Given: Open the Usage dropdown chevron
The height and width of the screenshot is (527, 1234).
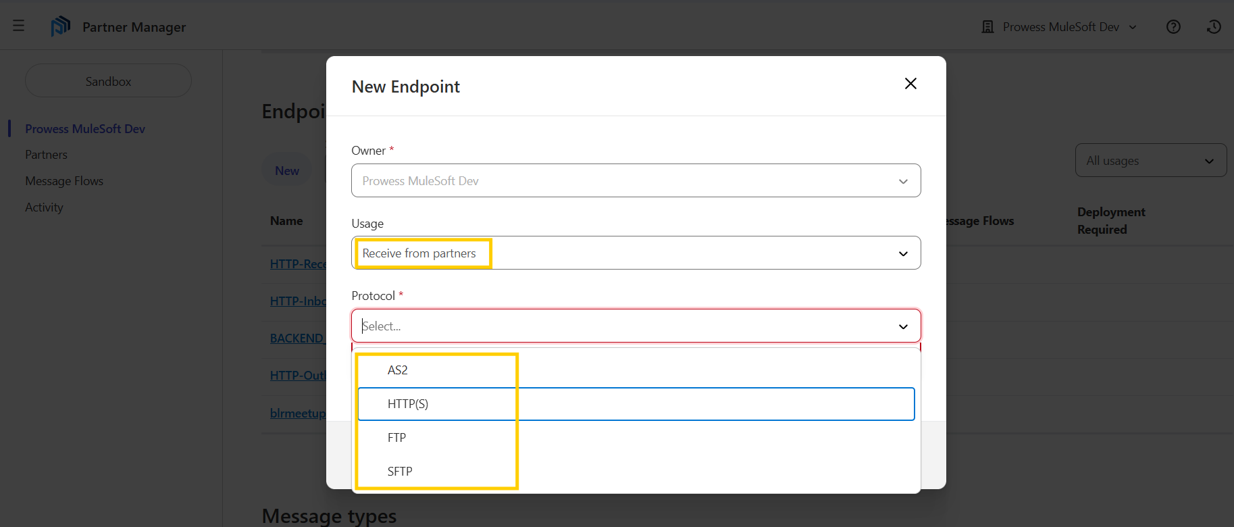Looking at the screenshot, I should 903,253.
